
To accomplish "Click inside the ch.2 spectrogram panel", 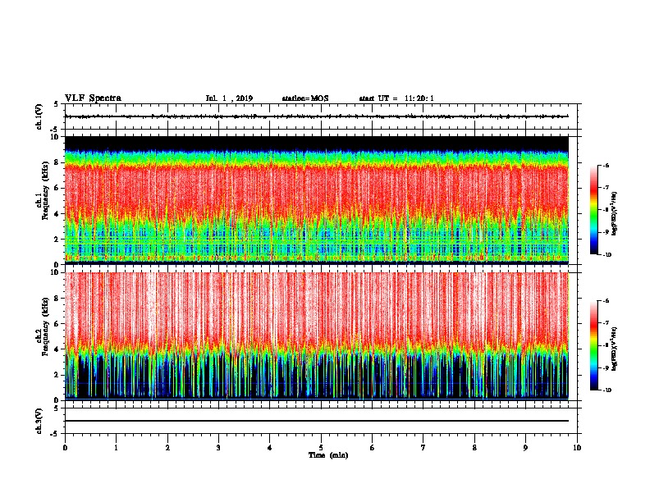I will (x=317, y=336).
